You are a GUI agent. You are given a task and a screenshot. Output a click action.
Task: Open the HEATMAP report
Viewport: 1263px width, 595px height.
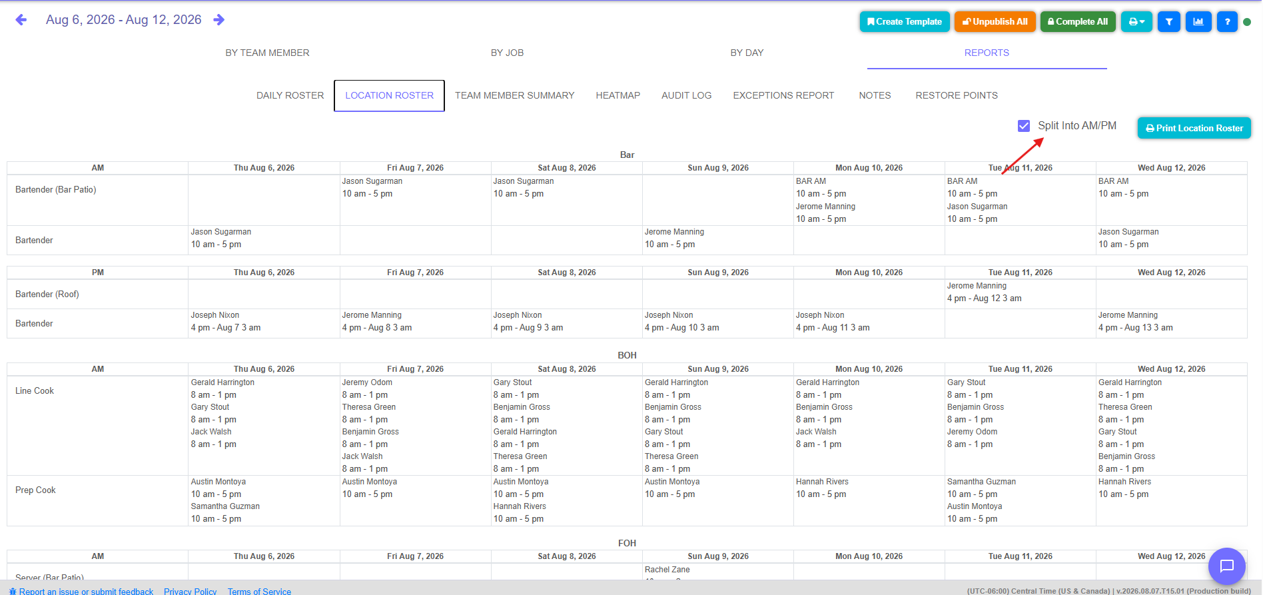pos(618,95)
